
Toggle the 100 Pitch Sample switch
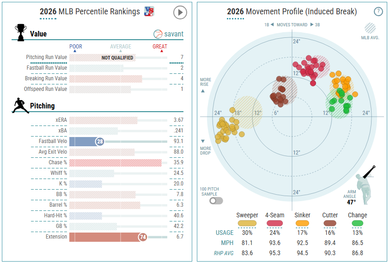(x=216, y=201)
